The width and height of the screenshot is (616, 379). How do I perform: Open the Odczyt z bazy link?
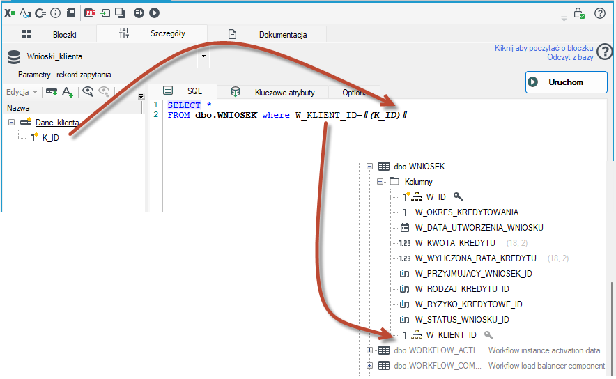[x=570, y=57]
